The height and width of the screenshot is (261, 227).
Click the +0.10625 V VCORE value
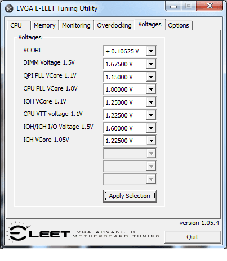122,51
